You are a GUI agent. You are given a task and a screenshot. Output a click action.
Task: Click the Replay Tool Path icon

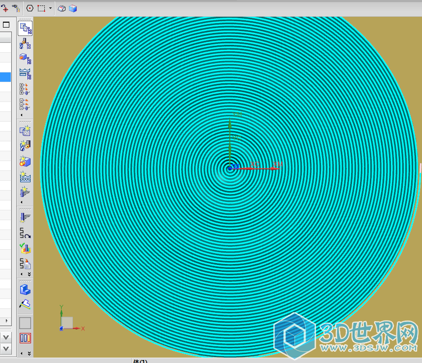tap(25, 233)
